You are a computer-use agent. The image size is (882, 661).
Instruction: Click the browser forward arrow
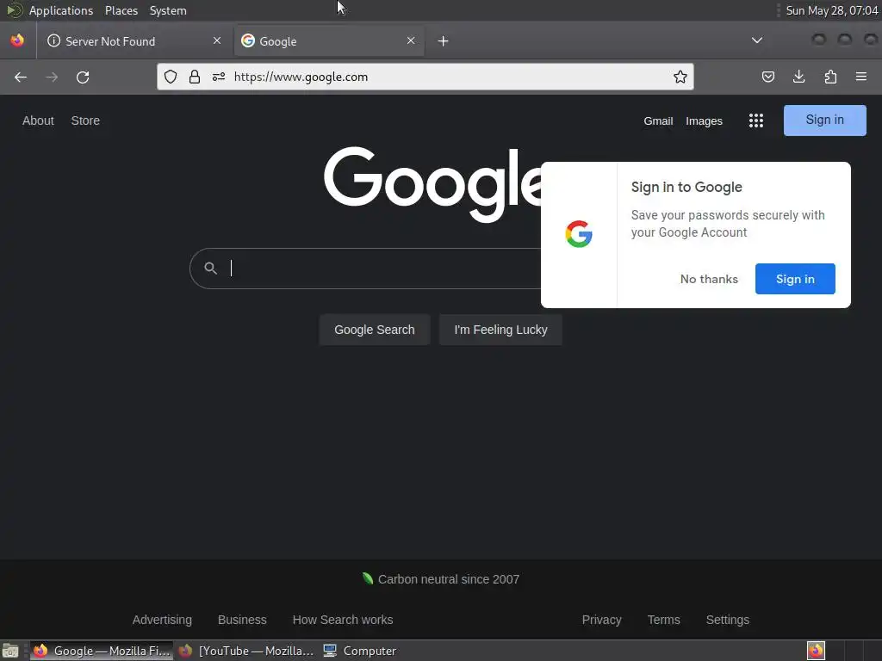[52, 77]
